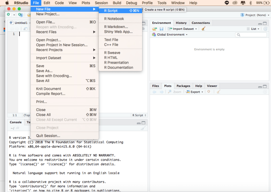
Task: Pick Shiny Web App from submenu
Action: click(x=120, y=32)
